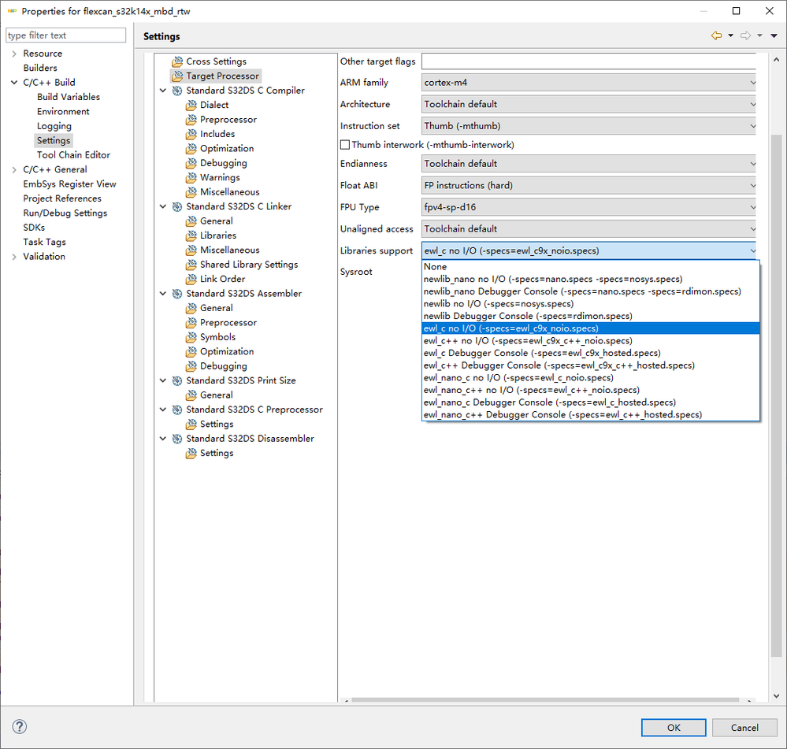The width and height of the screenshot is (787, 749).
Task: Expand the Resource tree node
Action: click(x=14, y=54)
